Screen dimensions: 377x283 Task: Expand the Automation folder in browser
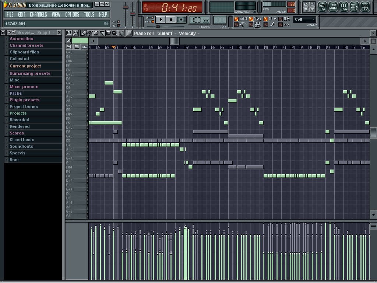pos(34,39)
